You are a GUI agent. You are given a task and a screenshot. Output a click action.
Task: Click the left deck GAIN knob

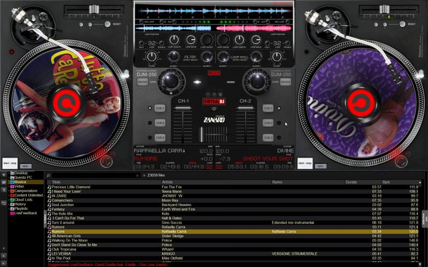pos(171,81)
